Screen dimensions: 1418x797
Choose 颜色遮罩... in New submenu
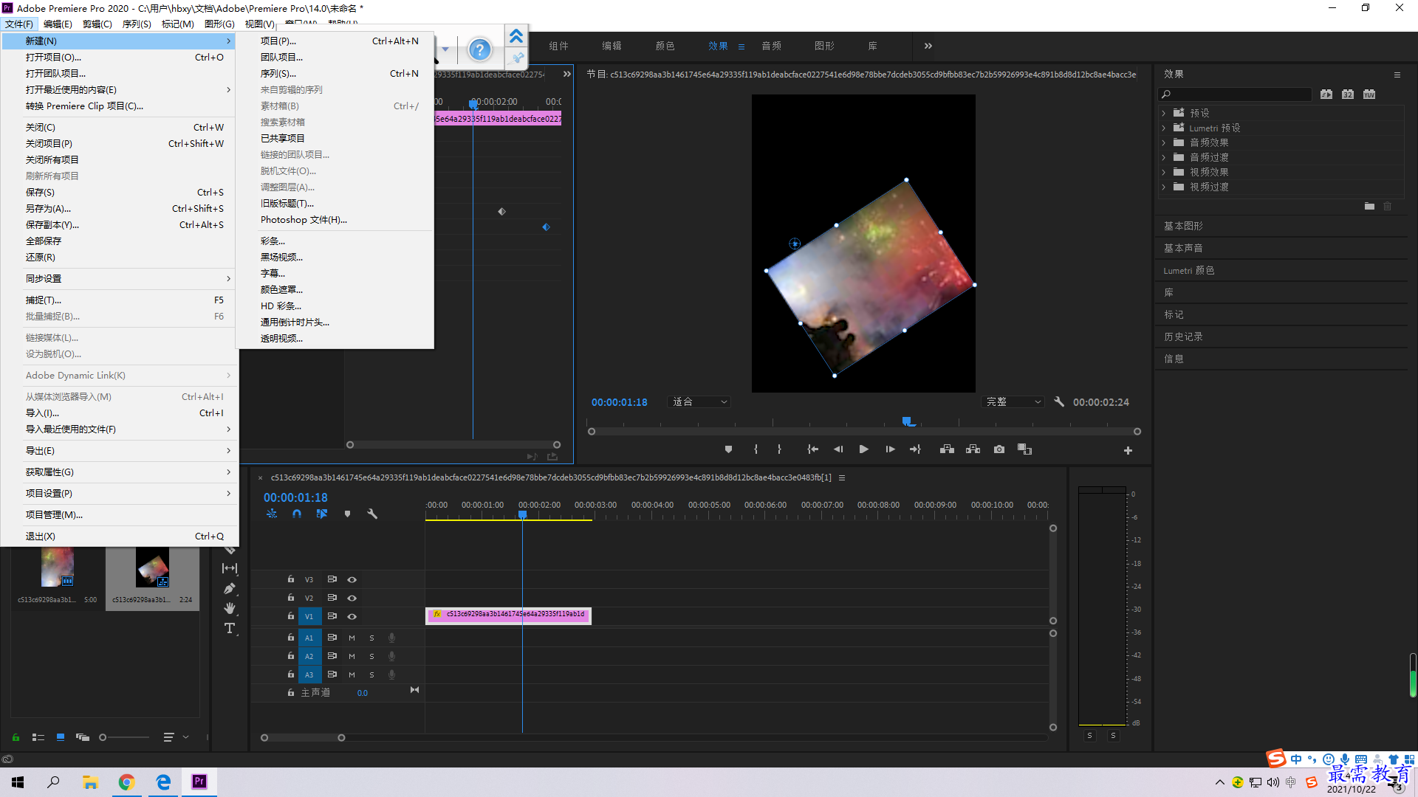click(334, 290)
